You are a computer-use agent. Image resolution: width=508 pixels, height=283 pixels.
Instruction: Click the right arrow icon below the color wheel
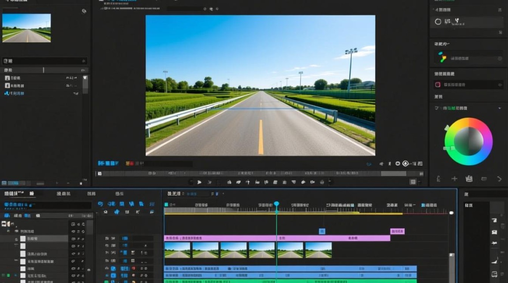coord(499,179)
